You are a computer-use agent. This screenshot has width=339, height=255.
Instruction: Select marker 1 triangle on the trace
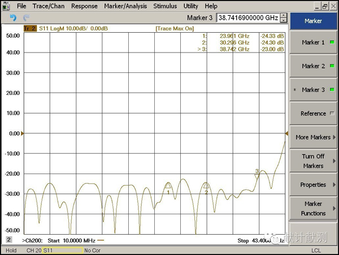pyautogui.click(x=168, y=185)
